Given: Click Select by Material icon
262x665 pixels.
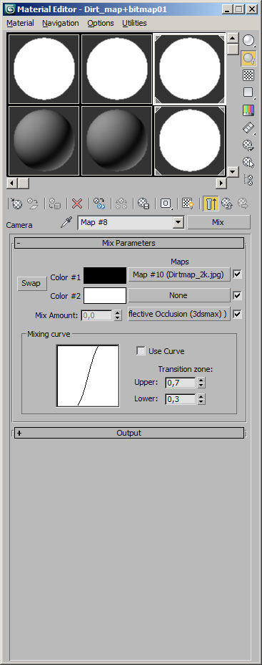Looking at the screenshot, I should (249, 163).
